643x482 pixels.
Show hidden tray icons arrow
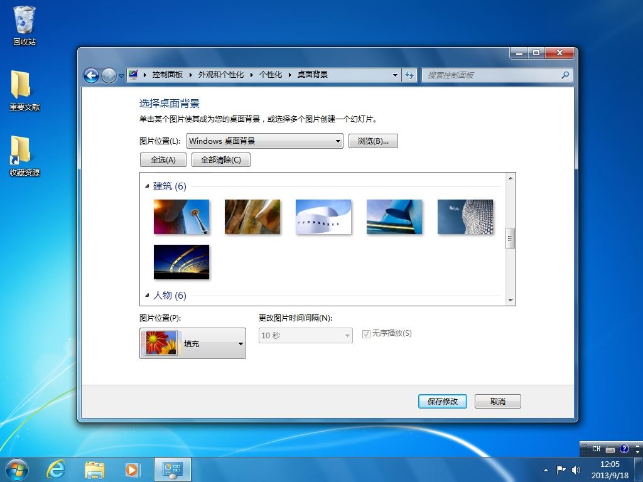(546, 470)
